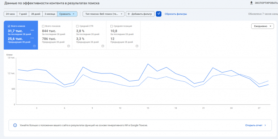The height and width of the screenshot is (139, 278).
Task: Click the x-axis label 27
Action: [x=259, y=108]
